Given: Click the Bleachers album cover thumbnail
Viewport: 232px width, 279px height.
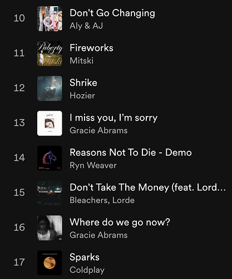Looking at the screenshot, I should tap(50, 193).
